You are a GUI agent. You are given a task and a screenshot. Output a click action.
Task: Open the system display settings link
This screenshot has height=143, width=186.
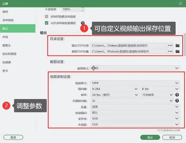[169, 130]
